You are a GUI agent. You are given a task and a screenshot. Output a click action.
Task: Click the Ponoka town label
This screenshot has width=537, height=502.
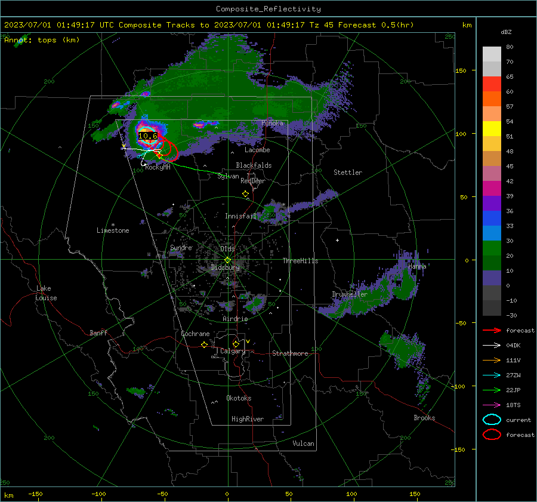pos(272,123)
